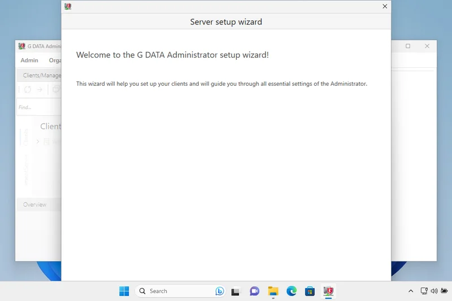The height and width of the screenshot is (301, 452).
Task: Click the 'Server setup wizard' title text
Action: point(226,22)
